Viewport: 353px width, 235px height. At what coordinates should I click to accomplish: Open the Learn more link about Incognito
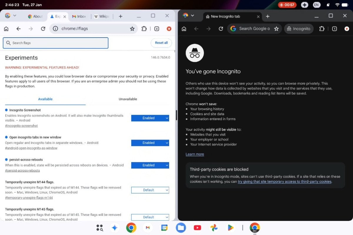(x=194, y=154)
